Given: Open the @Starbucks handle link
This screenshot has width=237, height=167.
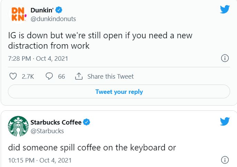Looking at the screenshot, I should (x=47, y=131).
